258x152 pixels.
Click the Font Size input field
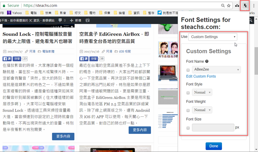[213, 127]
